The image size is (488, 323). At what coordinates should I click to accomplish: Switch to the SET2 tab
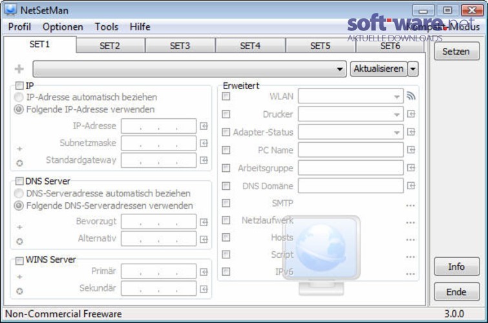coord(110,46)
